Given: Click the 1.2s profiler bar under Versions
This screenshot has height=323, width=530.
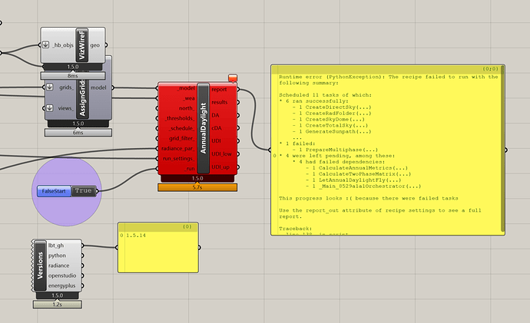Looking at the screenshot, I should 58,305.
